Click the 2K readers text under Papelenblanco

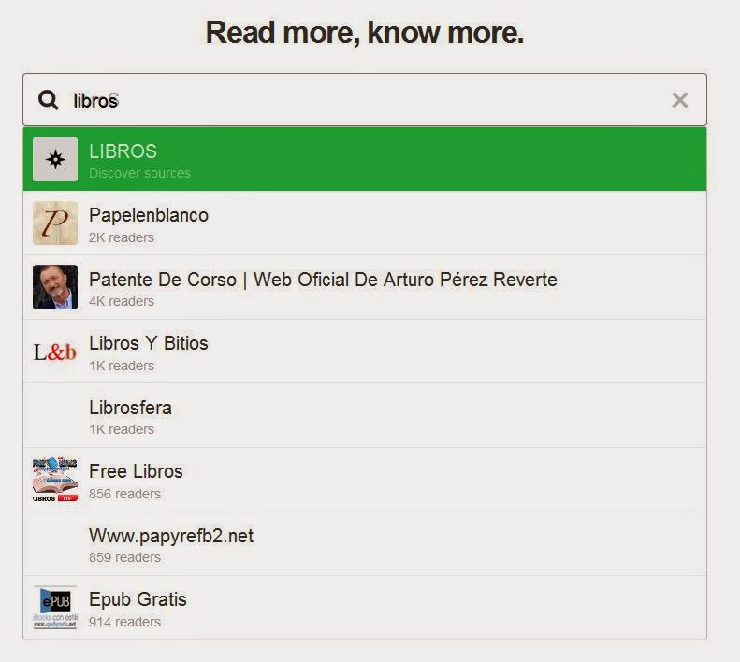(x=122, y=237)
